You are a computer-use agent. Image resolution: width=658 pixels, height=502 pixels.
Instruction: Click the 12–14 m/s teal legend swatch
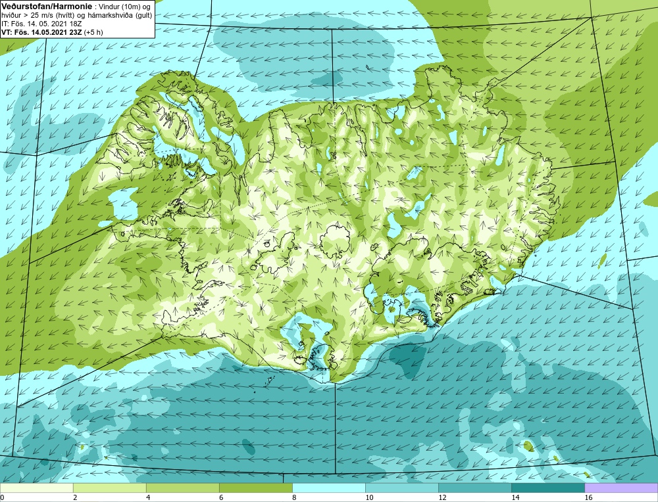pos(474,488)
